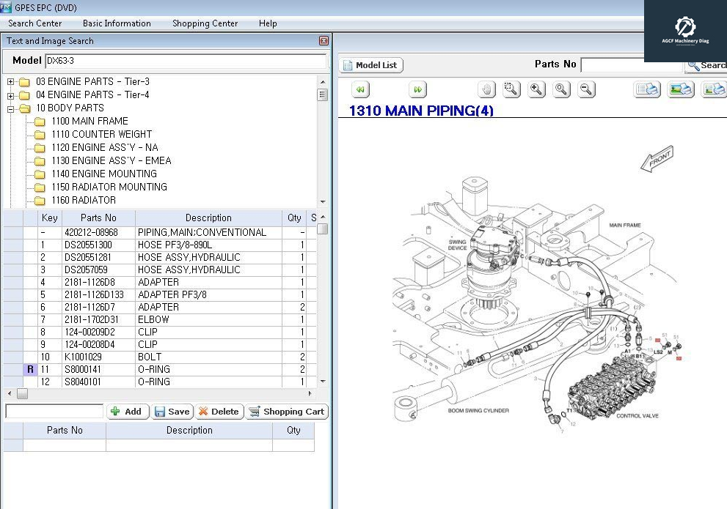Zoom in on the main piping diagram
This screenshot has height=509, width=727.
tap(538, 89)
